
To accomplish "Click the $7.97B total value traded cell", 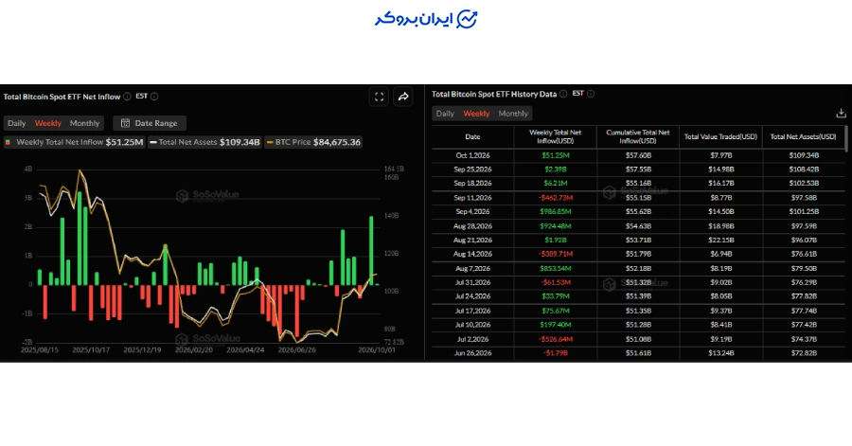I will [x=720, y=155].
